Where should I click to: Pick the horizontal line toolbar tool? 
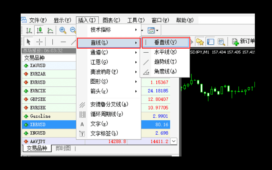(63, 42)
